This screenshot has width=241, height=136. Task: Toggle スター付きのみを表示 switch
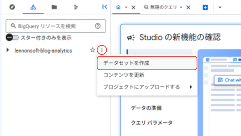12,37
